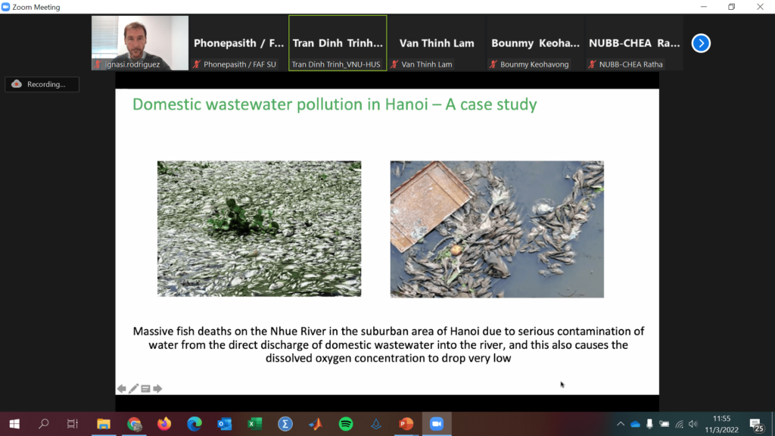This screenshot has width=775, height=436.
Task: Show hidden system tray icons
Action: point(621,424)
